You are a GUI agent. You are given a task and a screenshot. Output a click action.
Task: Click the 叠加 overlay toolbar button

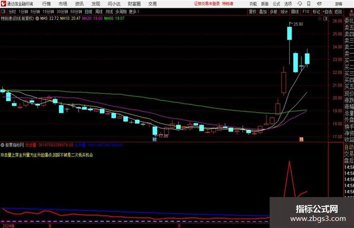click(263, 12)
